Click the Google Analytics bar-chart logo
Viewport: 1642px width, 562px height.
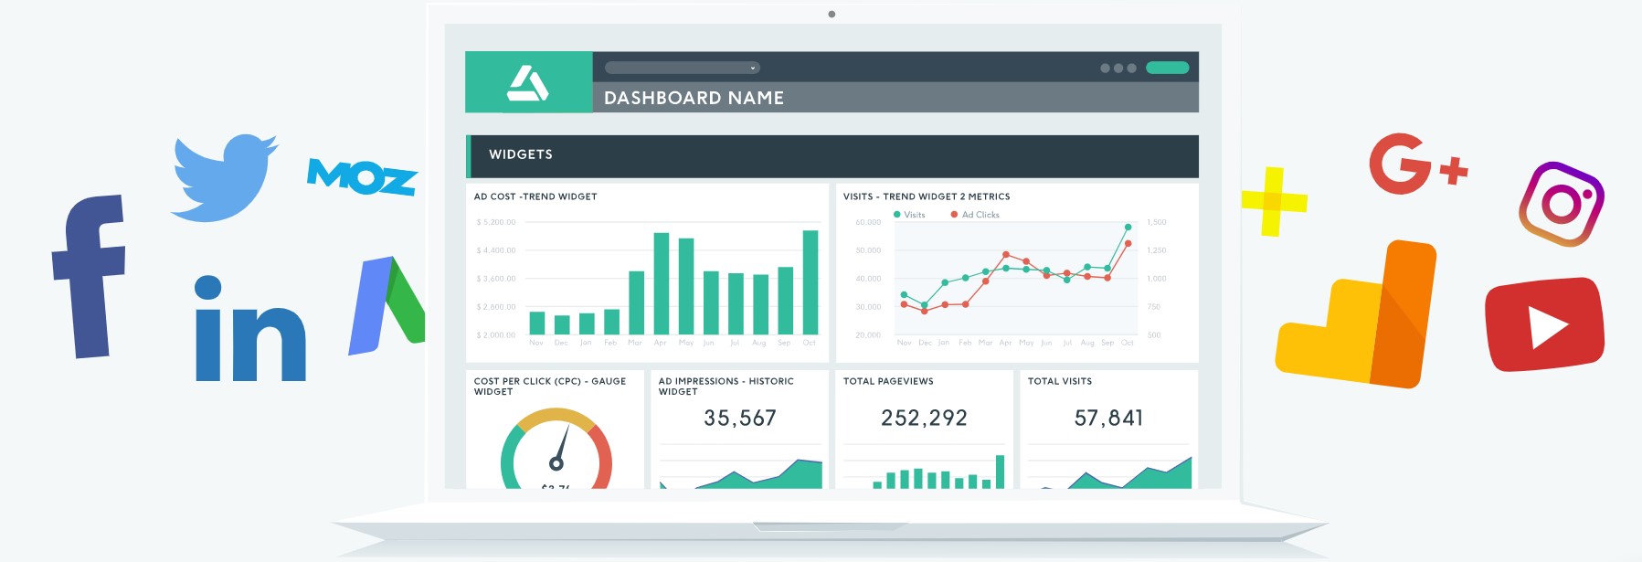1356,314
